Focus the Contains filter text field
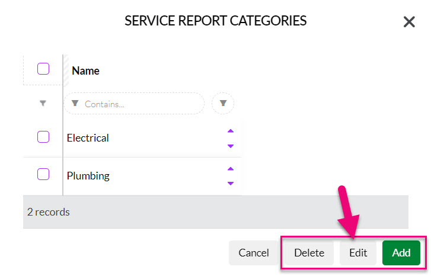The height and width of the screenshot is (276, 431). tap(134, 104)
